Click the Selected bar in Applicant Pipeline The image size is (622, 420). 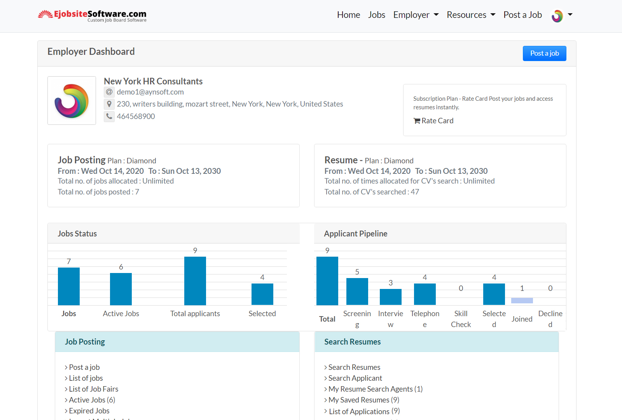pos(494,294)
